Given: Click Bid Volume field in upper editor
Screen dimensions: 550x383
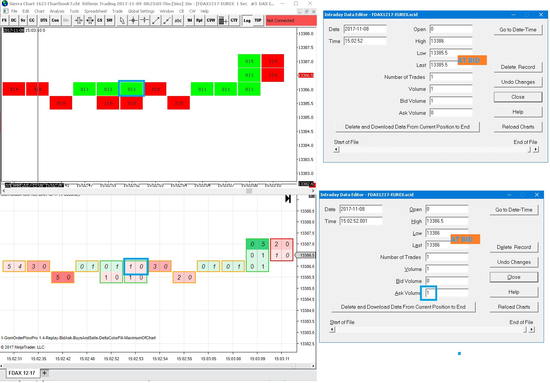Looking at the screenshot, I should tap(451, 101).
